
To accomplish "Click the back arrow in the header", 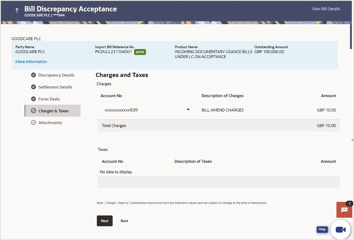I will coord(17,10).
